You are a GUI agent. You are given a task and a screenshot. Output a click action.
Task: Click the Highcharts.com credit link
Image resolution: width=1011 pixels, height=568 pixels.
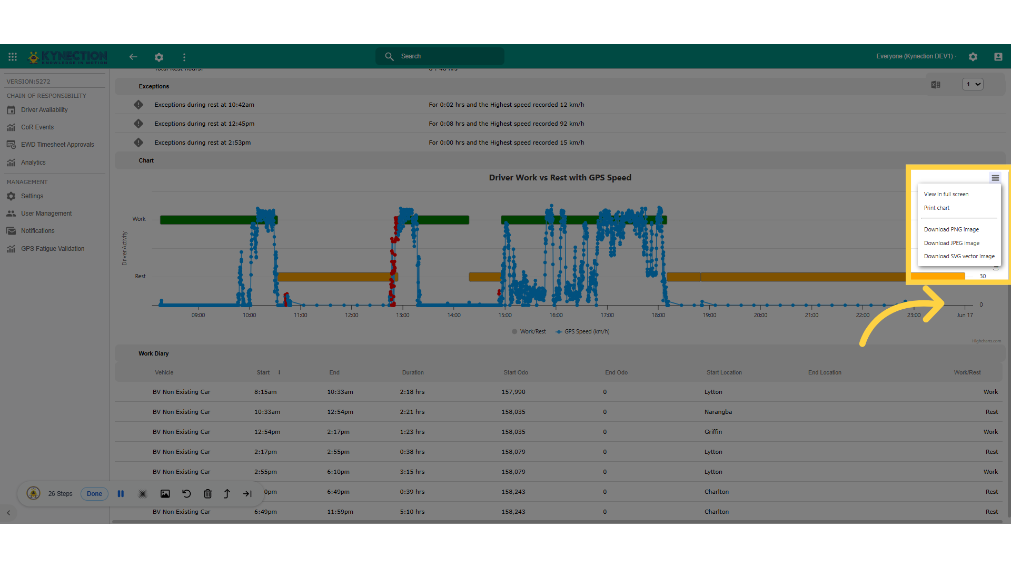pos(986,341)
